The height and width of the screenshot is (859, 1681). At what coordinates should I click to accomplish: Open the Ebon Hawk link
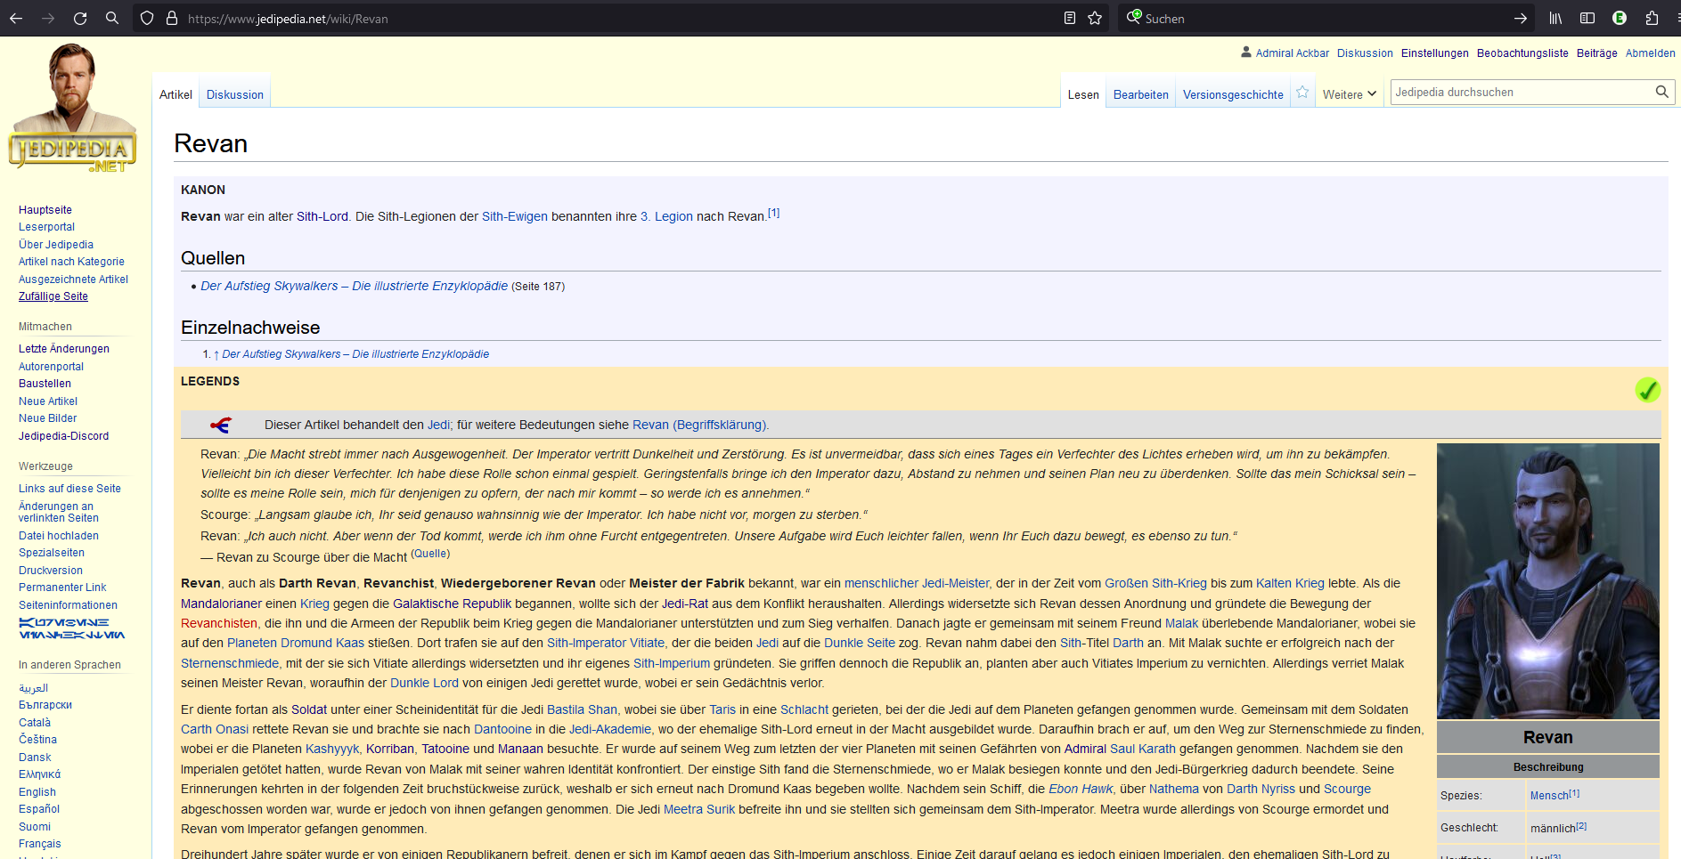coord(1081,789)
